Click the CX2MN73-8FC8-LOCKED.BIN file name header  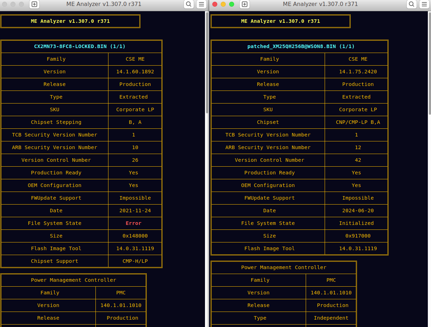80,46
